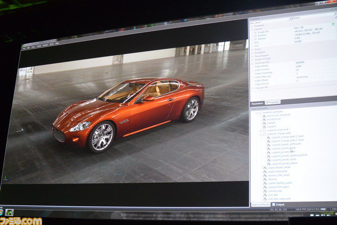Click the carpaint_preset_black icon

(x=269, y=149)
